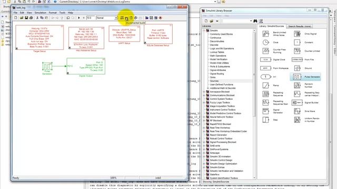Viewport: 337px width, 189px height.
Task: Select the Sine Wave block icon
Action: pyautogui.click(x=297, y=111)
